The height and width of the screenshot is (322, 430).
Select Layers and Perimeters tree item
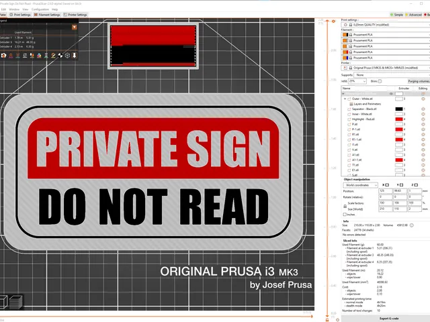click(x=368, y=104)
